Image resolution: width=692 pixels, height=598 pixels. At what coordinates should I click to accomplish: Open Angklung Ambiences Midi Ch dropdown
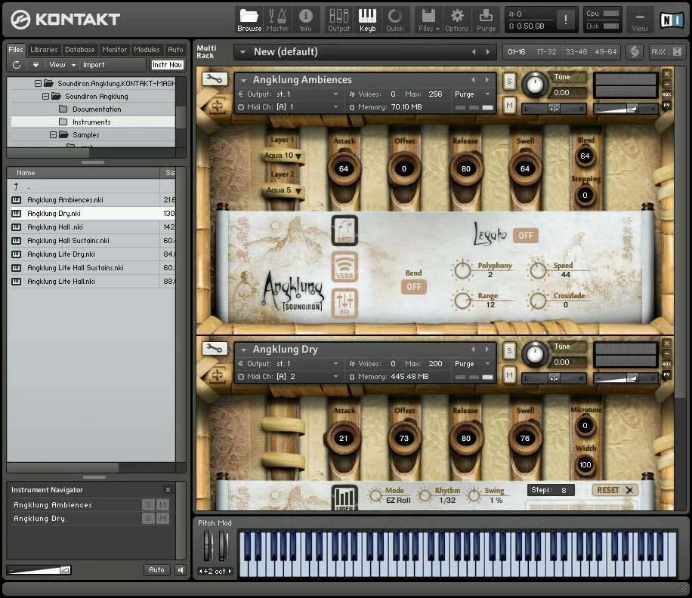click(288, 106)
